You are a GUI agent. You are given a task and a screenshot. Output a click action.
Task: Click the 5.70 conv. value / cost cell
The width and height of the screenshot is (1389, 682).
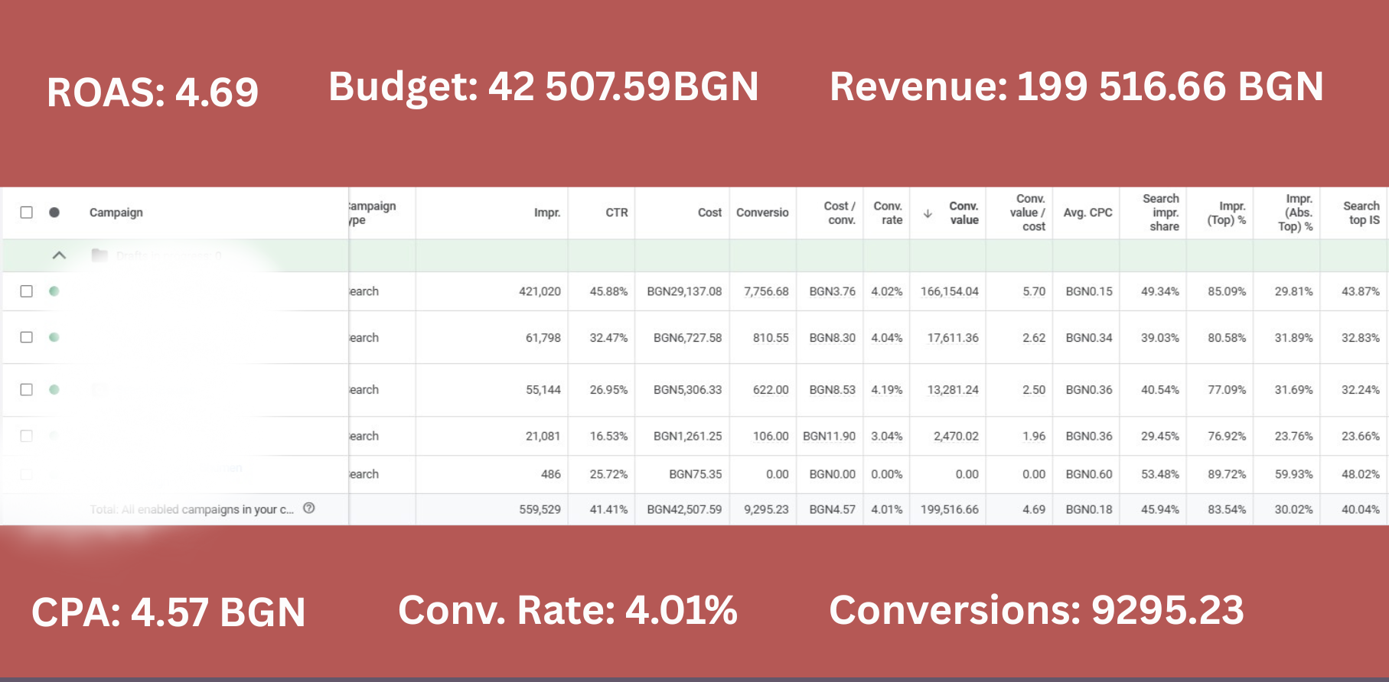point(1034,291)
